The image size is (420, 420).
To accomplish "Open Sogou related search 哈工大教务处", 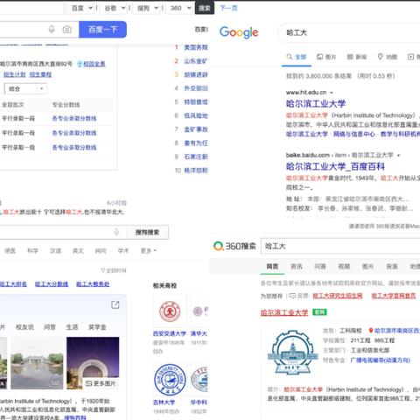I will (93, 284).
